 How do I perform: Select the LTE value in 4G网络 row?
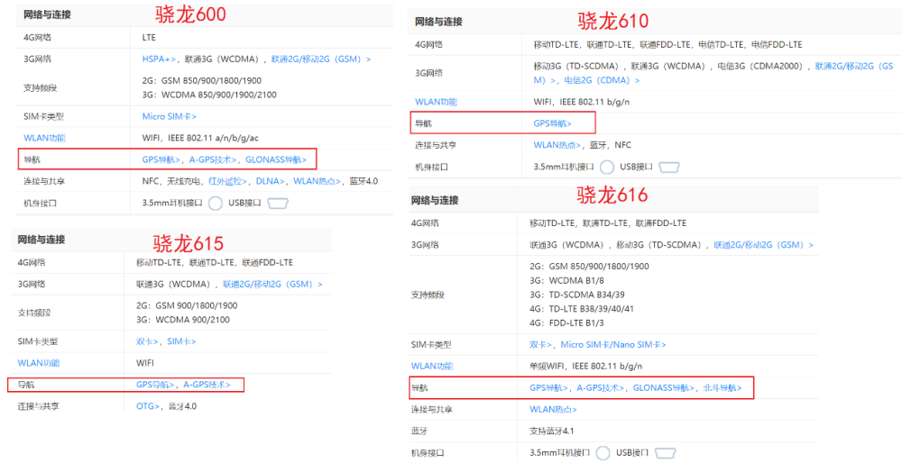149,37
